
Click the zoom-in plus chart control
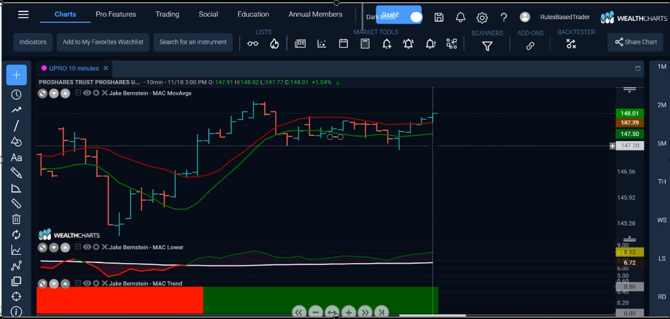pyautogui.click(x=348, y=313)
